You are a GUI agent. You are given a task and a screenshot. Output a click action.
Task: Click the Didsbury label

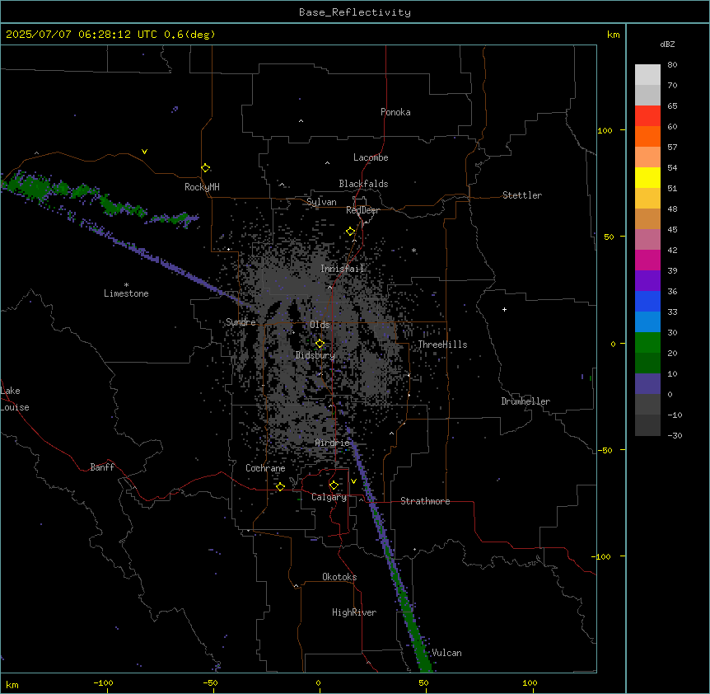(x=315, y=355)
